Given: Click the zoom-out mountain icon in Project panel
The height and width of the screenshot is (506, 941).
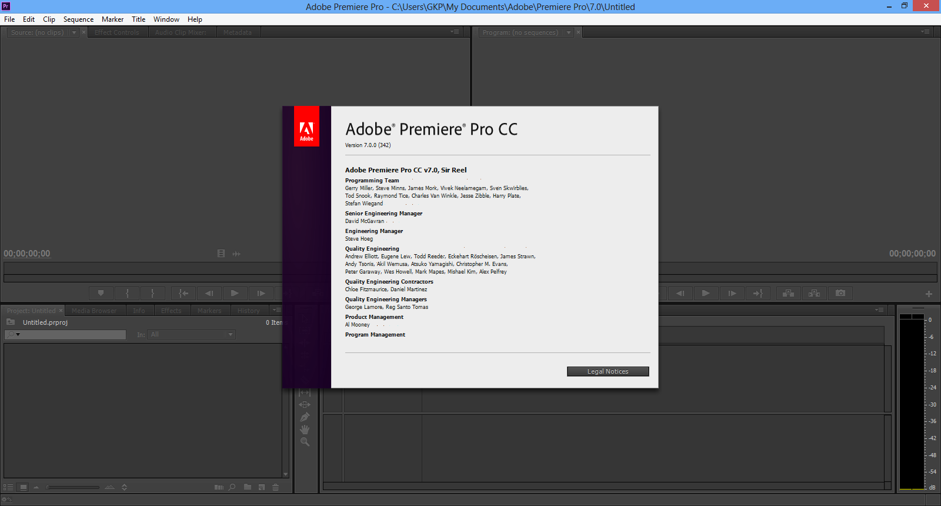Looking at the screenshot, I should click(36, 487).
